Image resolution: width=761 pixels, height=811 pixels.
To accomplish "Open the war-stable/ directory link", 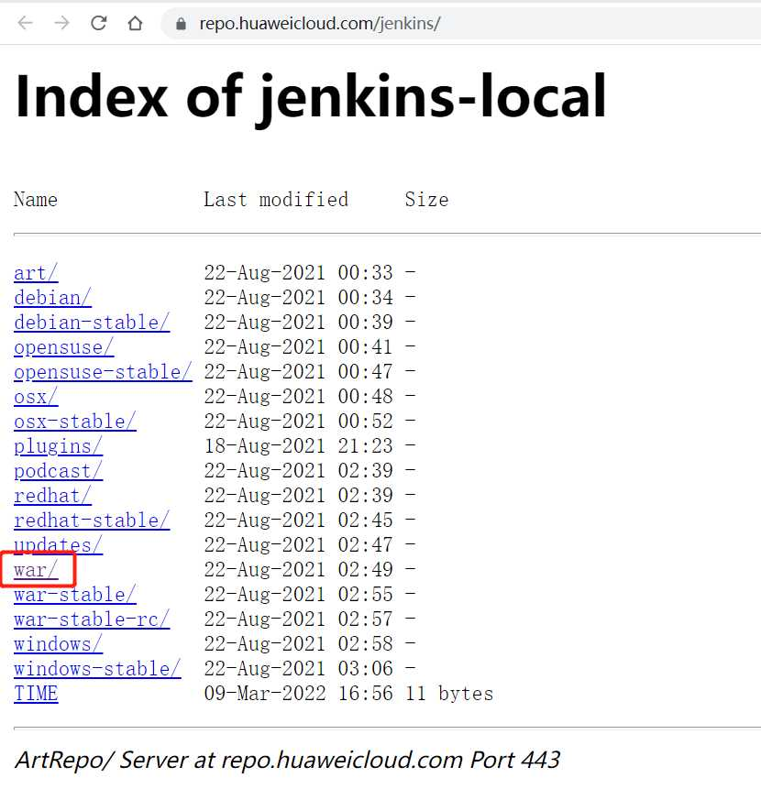I will tap(75, 596).
